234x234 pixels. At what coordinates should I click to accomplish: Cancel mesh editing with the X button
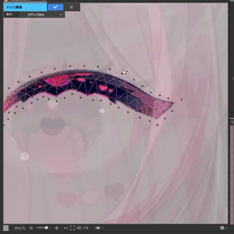71,7
